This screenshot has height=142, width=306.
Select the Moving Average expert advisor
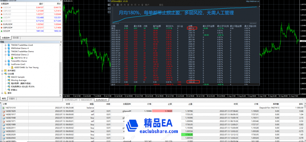pyautogui.click(x=19, y=80)
